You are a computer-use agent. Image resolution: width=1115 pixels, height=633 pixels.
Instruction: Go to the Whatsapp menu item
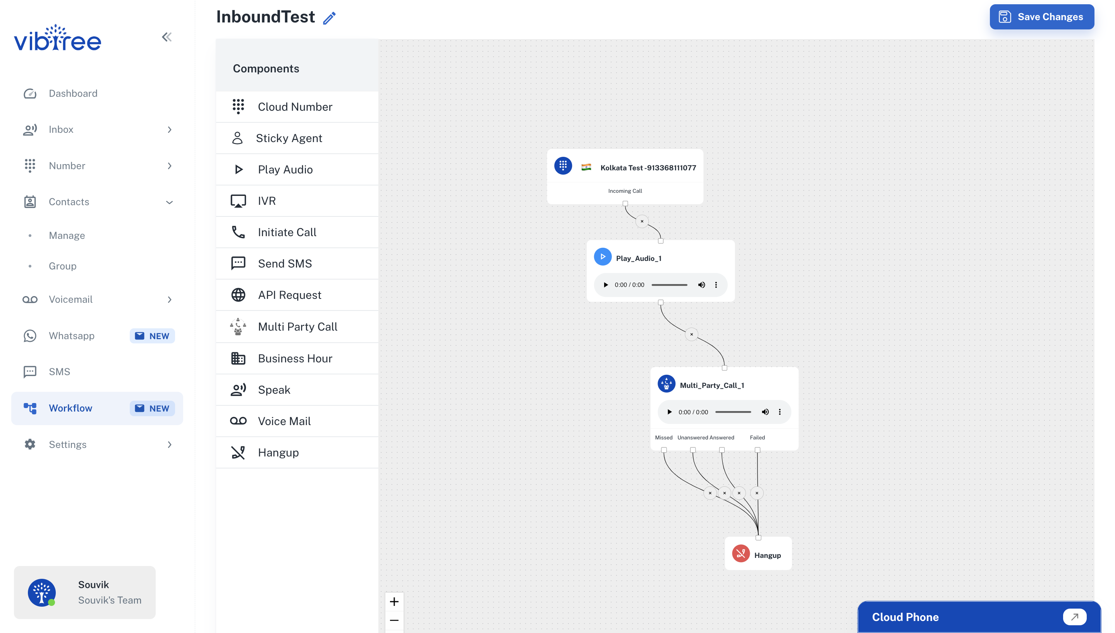coord(71,336)
